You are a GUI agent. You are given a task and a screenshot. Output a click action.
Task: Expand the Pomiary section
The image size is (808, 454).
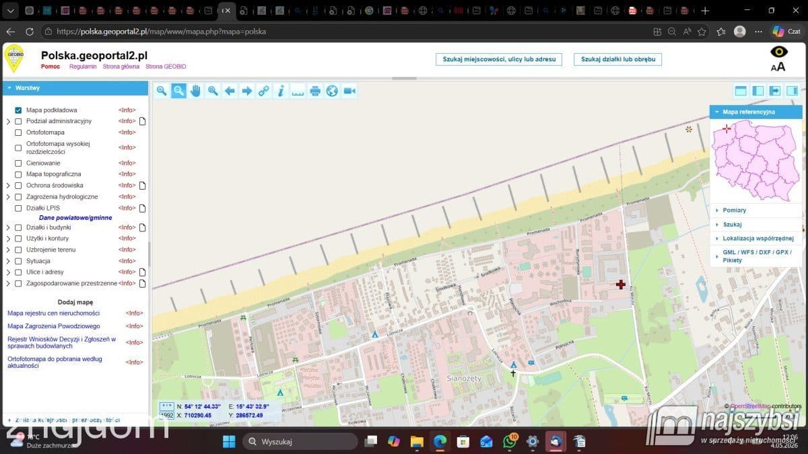click(x=756, y=211)
